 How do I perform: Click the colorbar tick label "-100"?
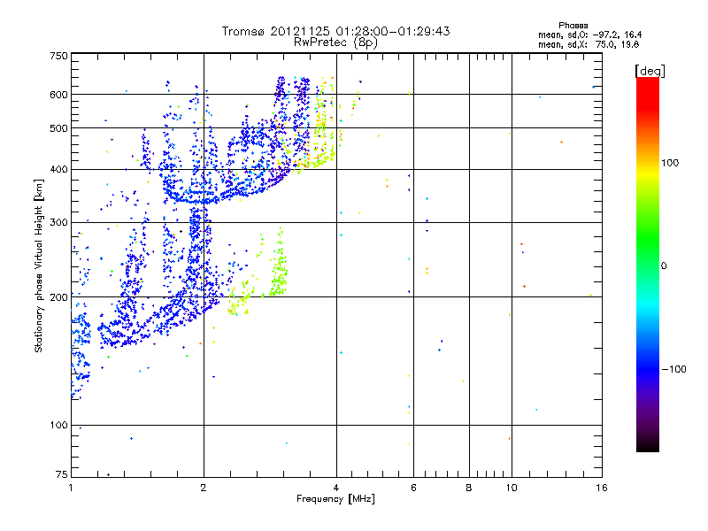pos(673,369)
